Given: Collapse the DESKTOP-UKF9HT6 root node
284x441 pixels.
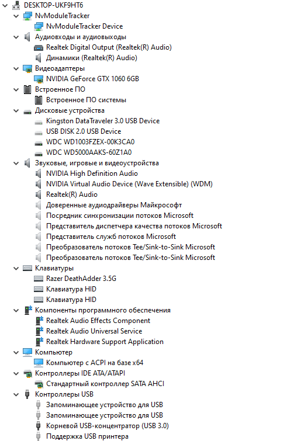Looking at the screenshot, I should pos(5,5).
